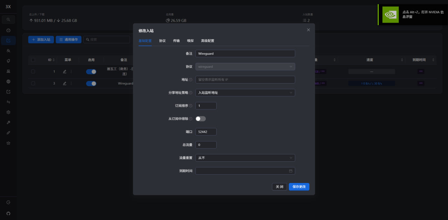
Task: Click the 到期时间 date field
Action: [x=245, y=171]
